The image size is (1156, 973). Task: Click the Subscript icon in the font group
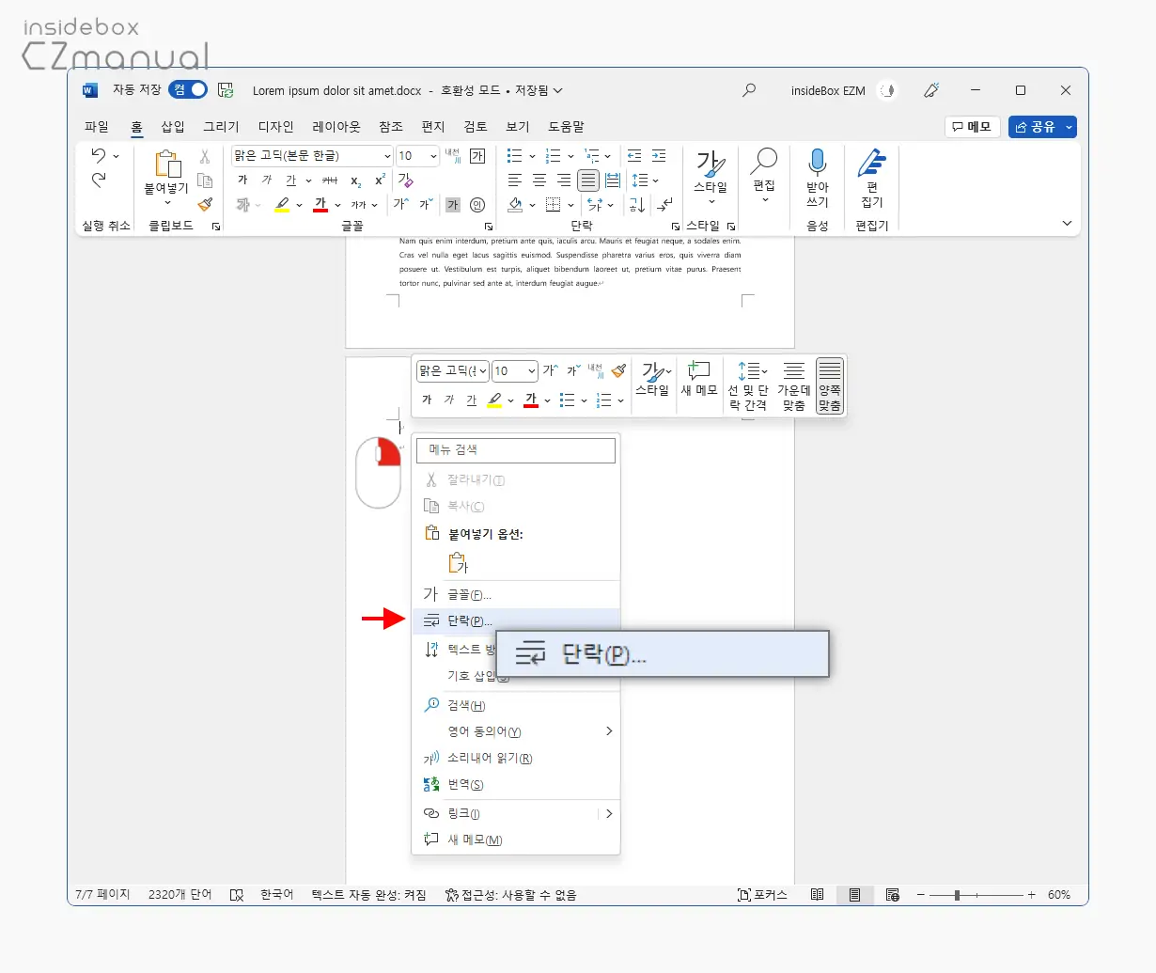click(x=355, y=180)
